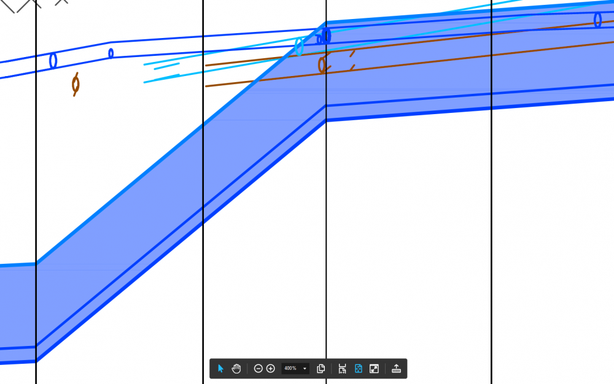This screenshot has width=614, height=384.
Task: Click the upper brown diagonal line
Action: (x=409, y=42)
